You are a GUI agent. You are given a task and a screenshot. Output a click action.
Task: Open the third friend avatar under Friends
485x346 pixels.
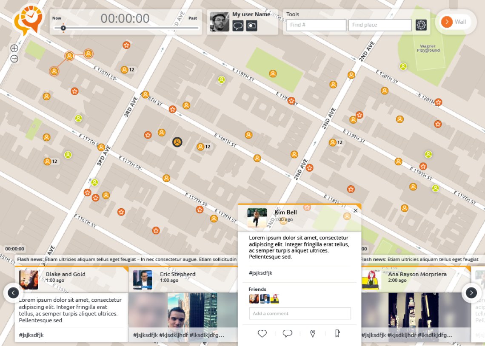click(x=275, y=299)
